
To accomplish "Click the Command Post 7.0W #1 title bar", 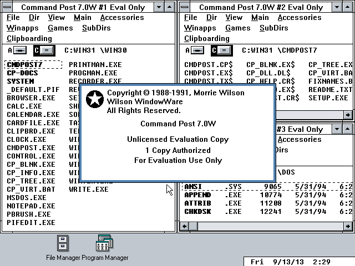I will [83, 7].
